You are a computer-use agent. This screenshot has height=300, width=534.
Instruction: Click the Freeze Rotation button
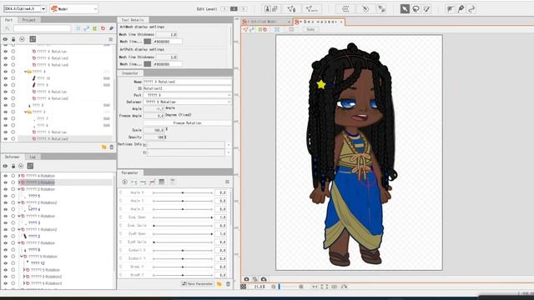(187, 122)
